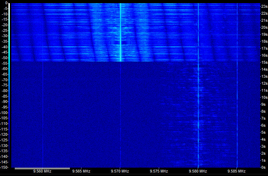Click the -145 dB scale label
Screen dimensions: 268x176
pyautogui.click(x=4, y=162)
